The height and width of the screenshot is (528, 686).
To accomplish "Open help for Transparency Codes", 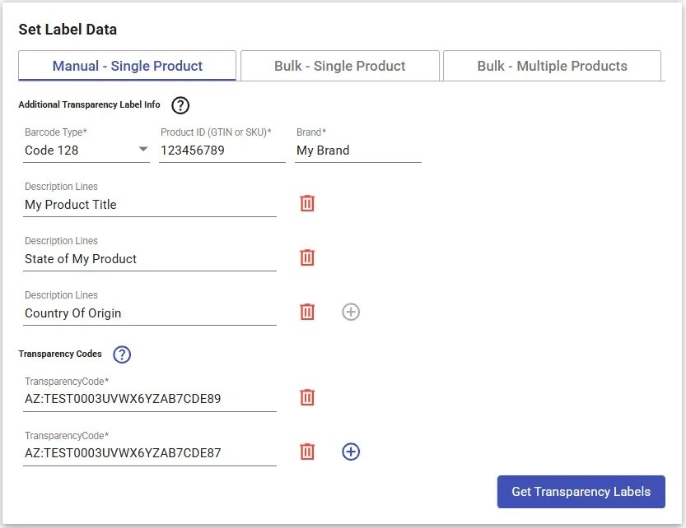I will click(122, 354).
